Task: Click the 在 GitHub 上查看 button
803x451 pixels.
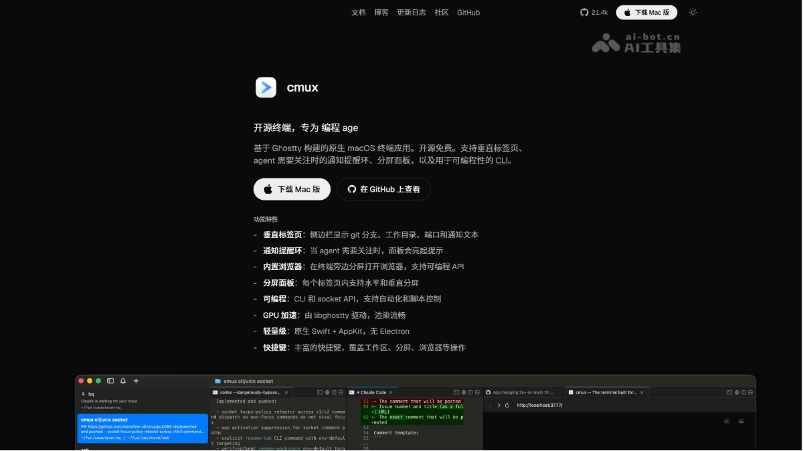Action: click(x=383, y=189)
